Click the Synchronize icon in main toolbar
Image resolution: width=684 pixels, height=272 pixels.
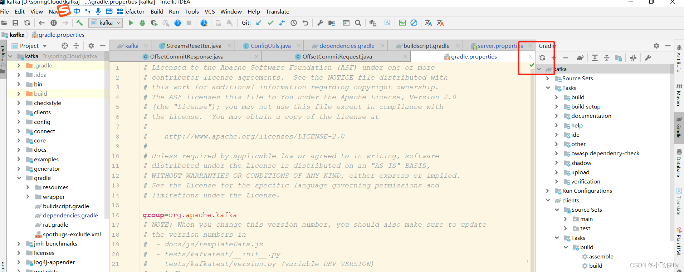click(27, 23)
